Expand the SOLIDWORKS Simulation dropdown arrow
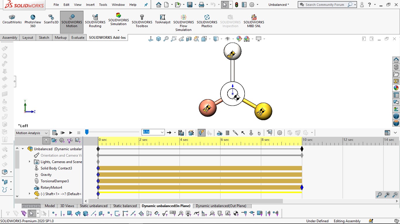This screenshot has width=400, height=224. pos(118,30)
